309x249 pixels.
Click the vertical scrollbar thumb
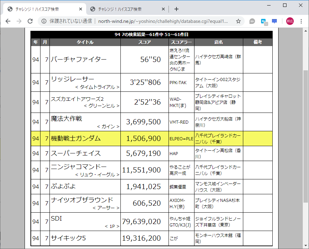coord(306,136)
